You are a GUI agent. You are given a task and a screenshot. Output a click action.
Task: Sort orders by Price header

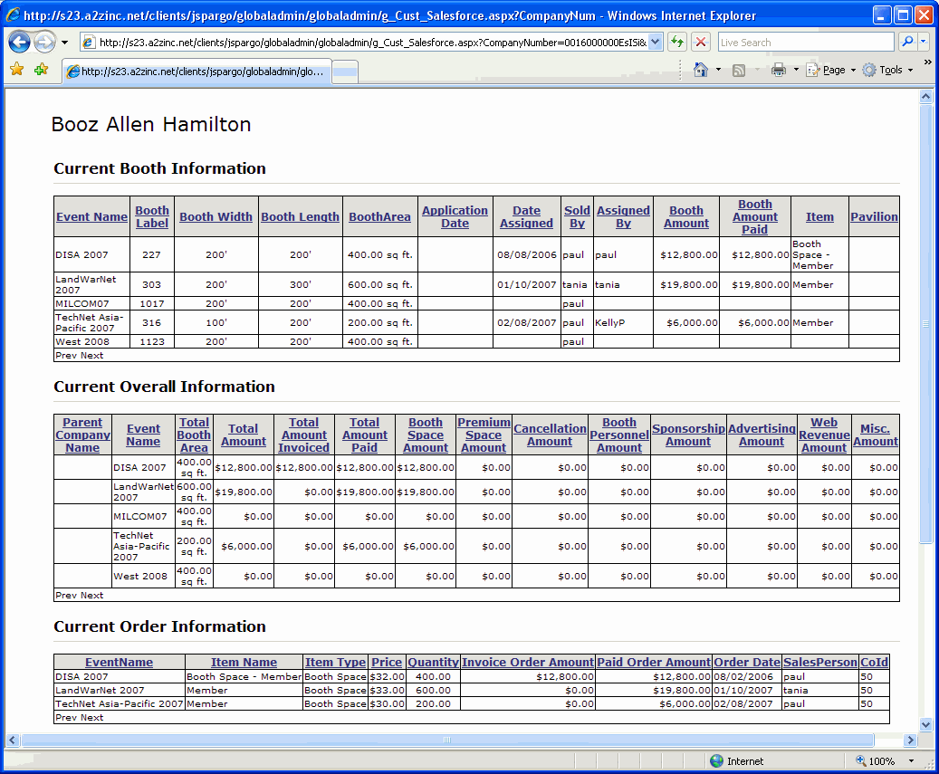coord(387,662)
